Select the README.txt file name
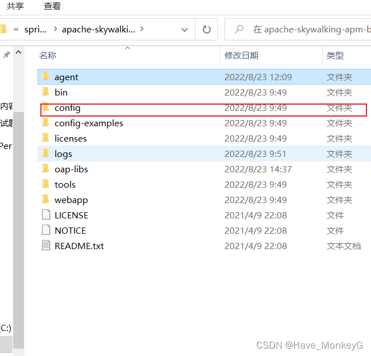Viewport: 371px width, 356px height. tap(80, 246)
